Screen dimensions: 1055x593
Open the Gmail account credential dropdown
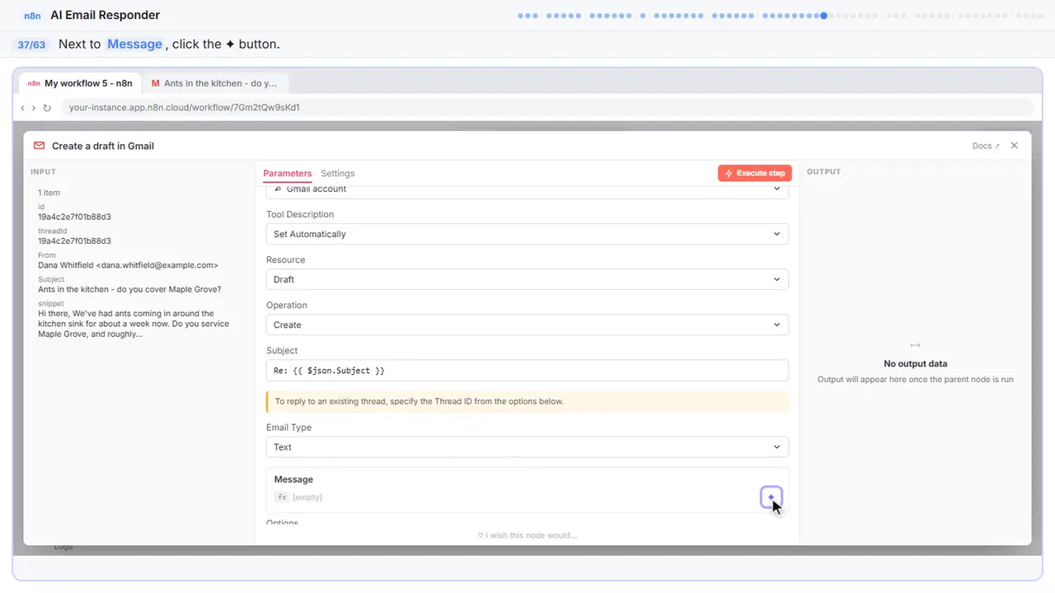(x=527, y=190)
